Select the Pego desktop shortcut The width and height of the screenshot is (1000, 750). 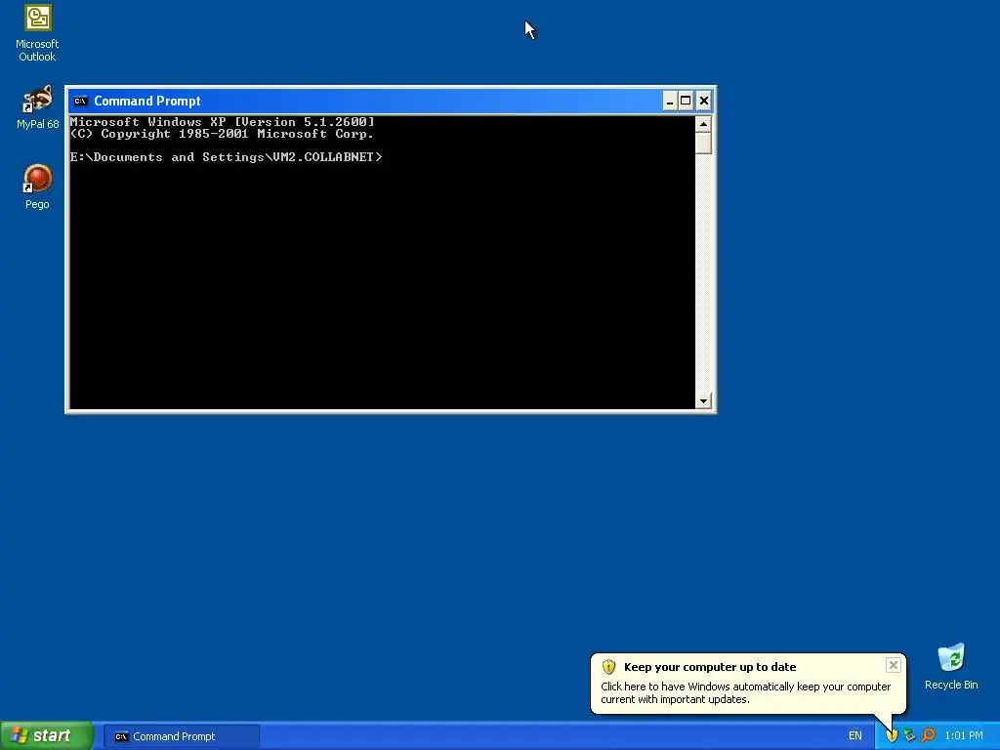38,187
